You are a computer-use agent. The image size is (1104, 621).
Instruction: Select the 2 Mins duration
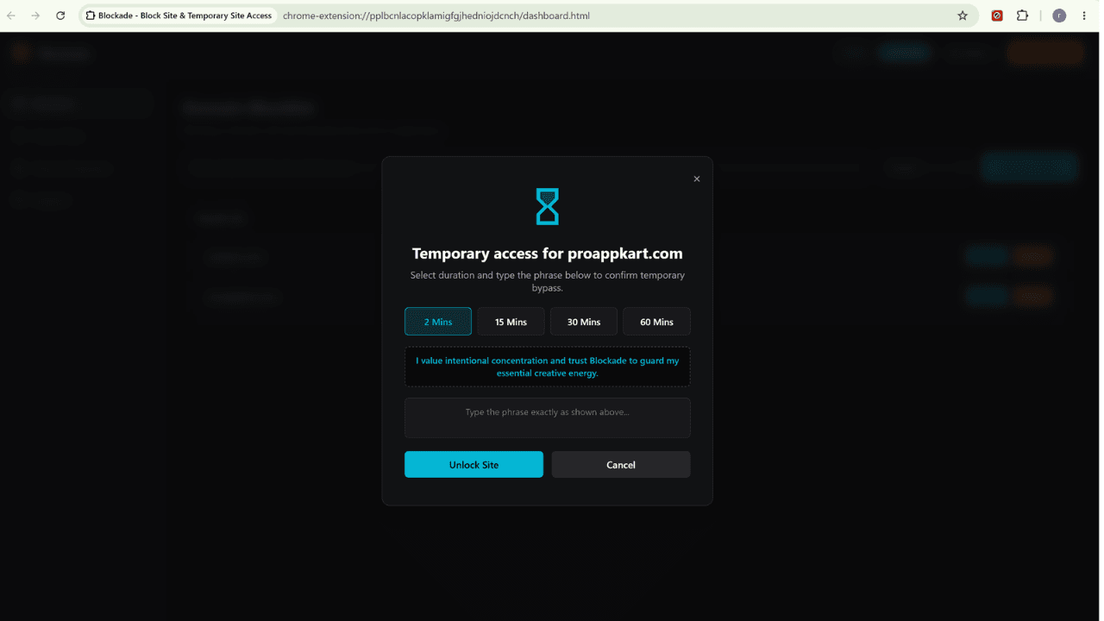coord(438,322)
